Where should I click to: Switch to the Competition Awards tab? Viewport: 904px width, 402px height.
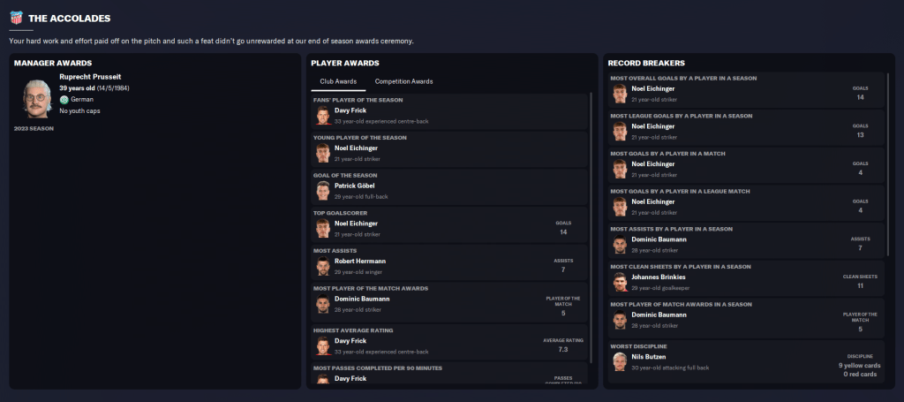tap(398, 81)
